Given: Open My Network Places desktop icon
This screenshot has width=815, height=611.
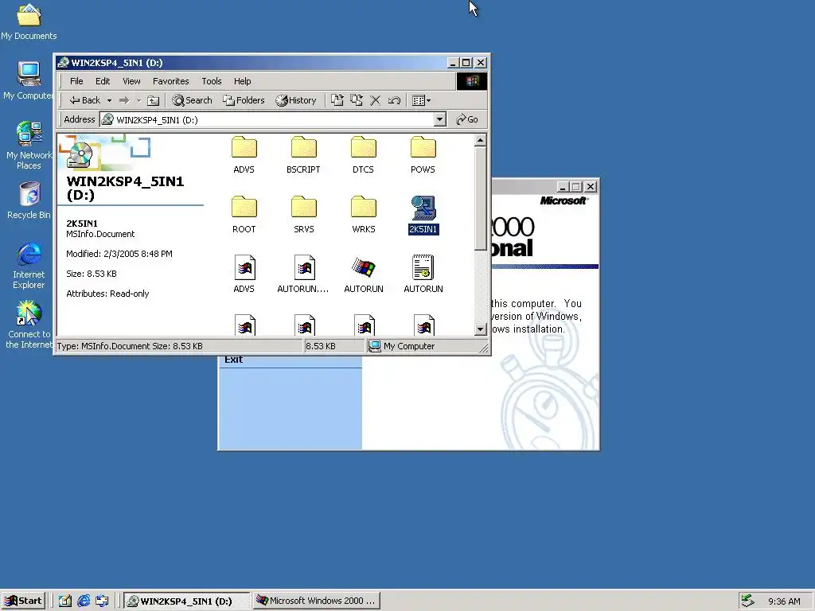Looking at the screenshot, I should coord(29,145).
